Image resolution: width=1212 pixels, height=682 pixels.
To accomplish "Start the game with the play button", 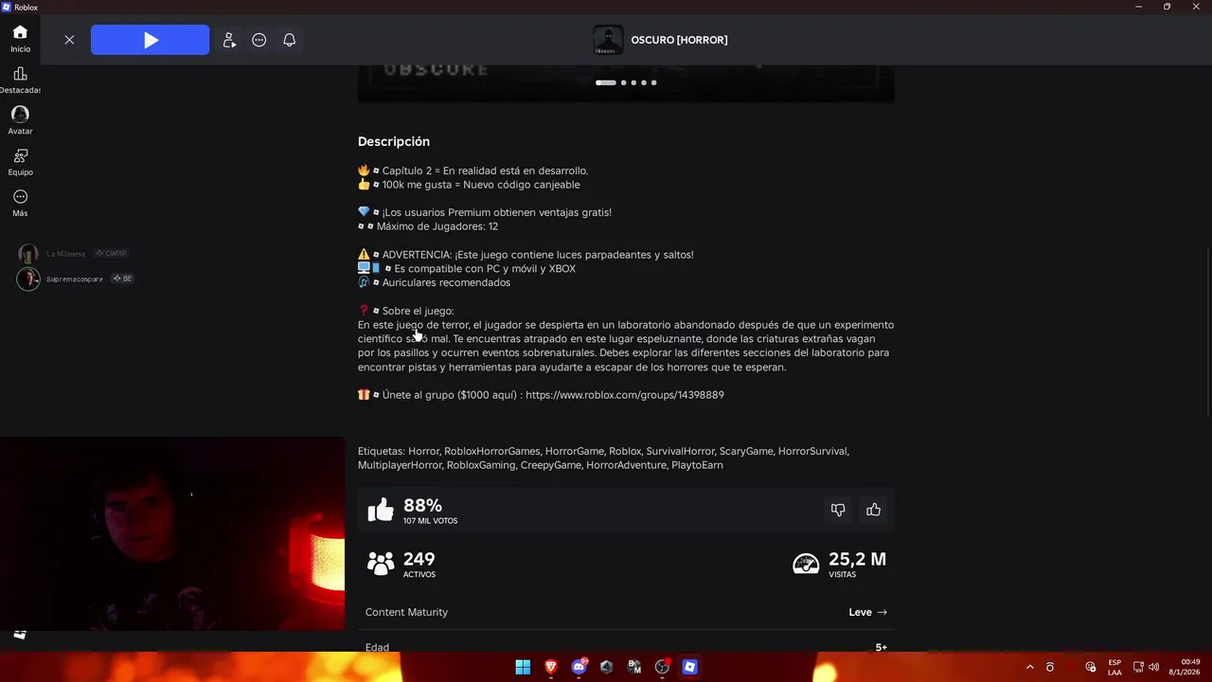I will [151, 40].
